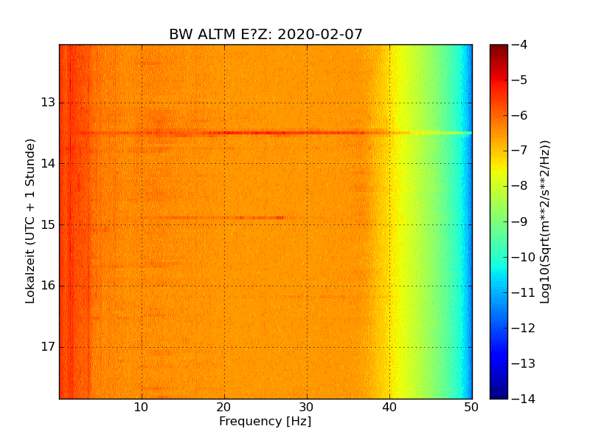Click the colorbar tick label '−12'
Screen dimensions: 590x443
[524, 328]
